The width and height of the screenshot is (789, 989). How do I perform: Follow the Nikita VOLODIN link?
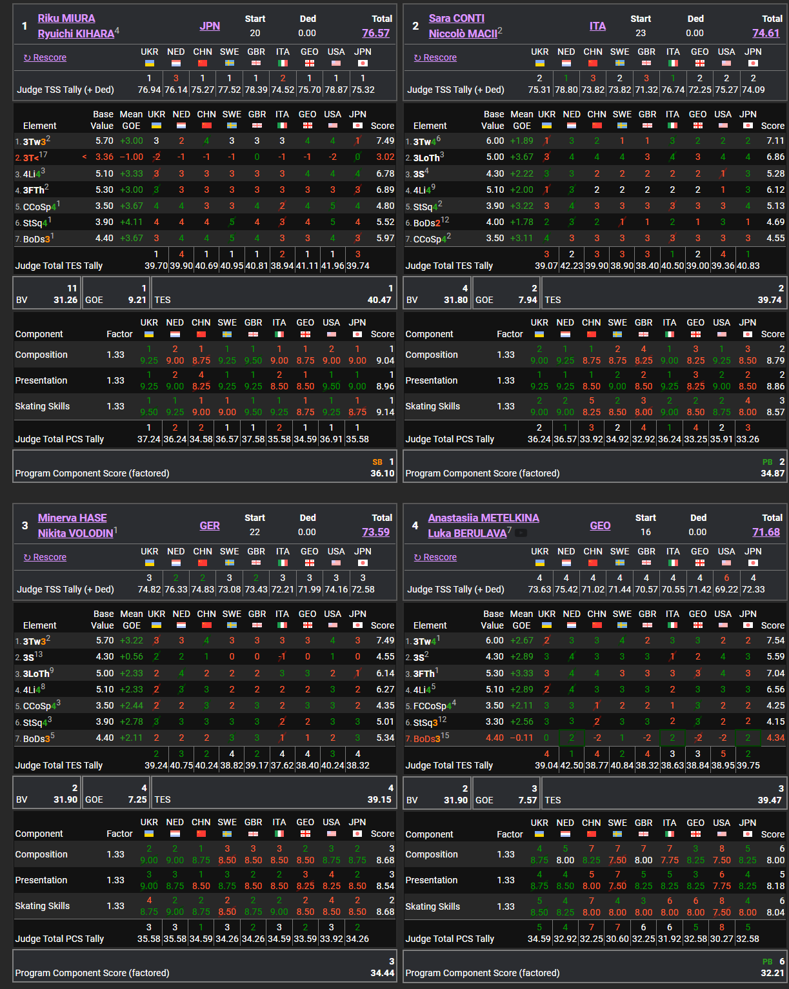click(x=75, y=533)
